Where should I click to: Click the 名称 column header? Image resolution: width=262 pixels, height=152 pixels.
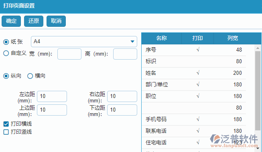pos(162,38)
